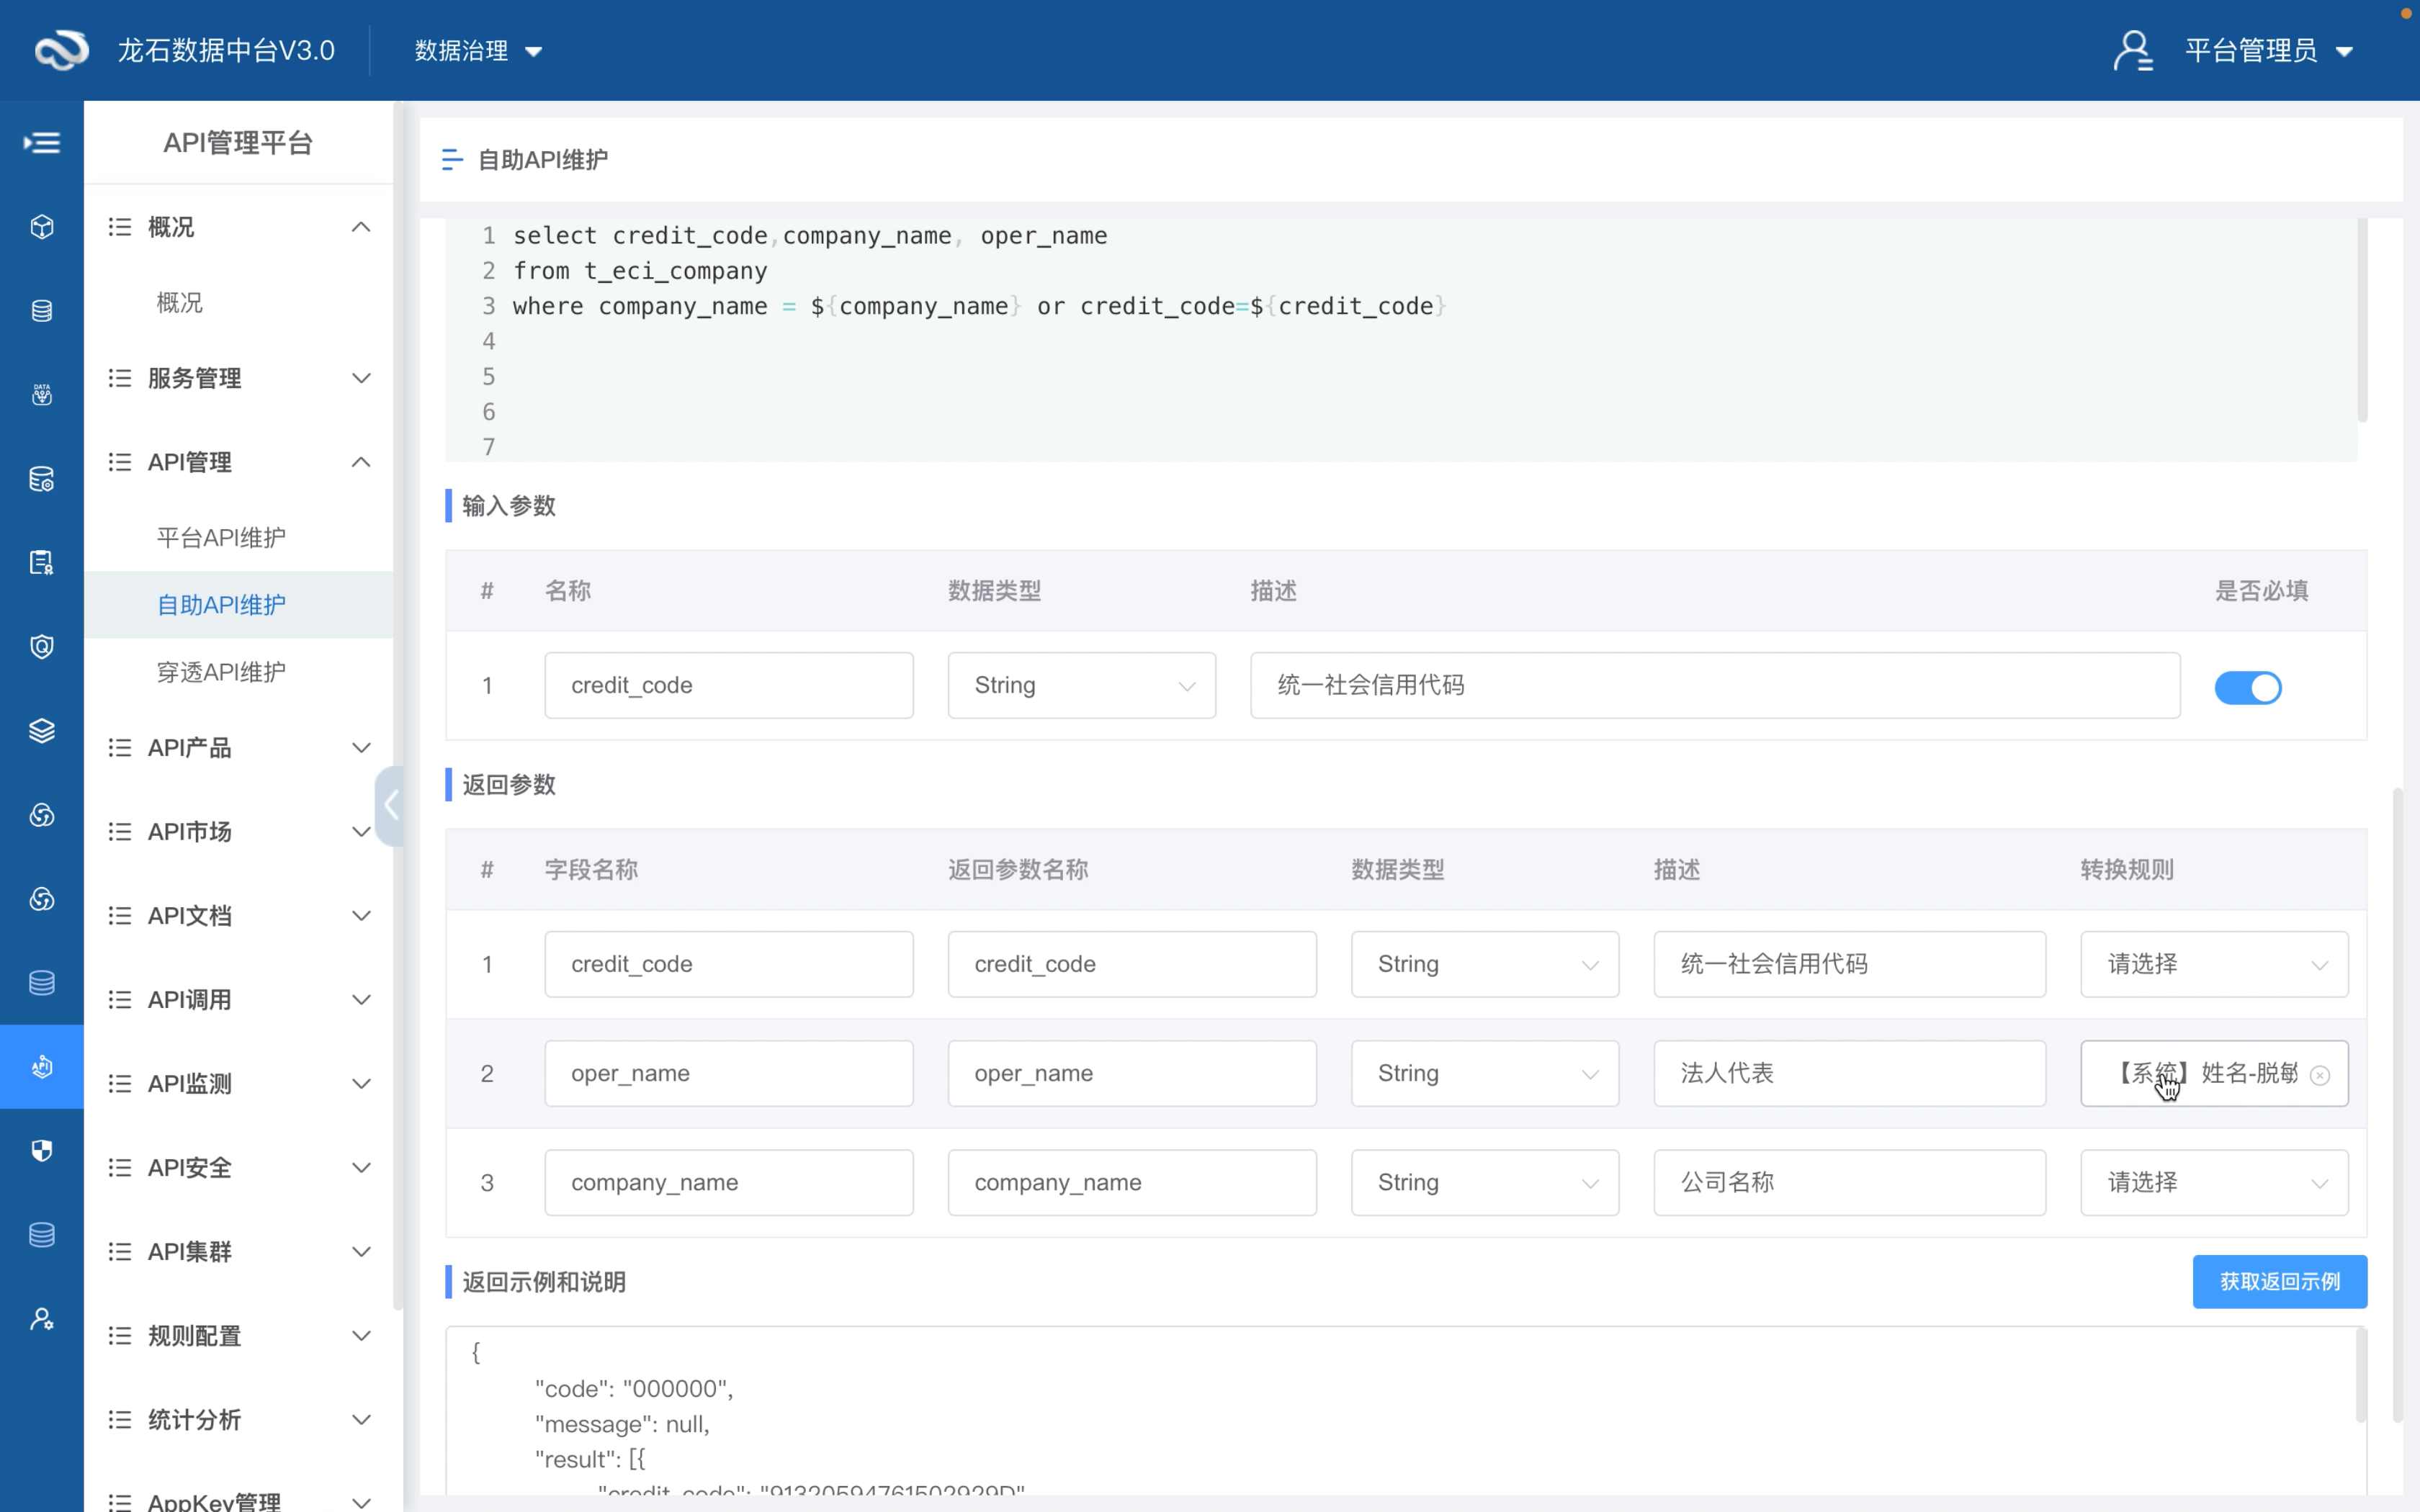Open the 平台API维护 menu item

point(221,538)
